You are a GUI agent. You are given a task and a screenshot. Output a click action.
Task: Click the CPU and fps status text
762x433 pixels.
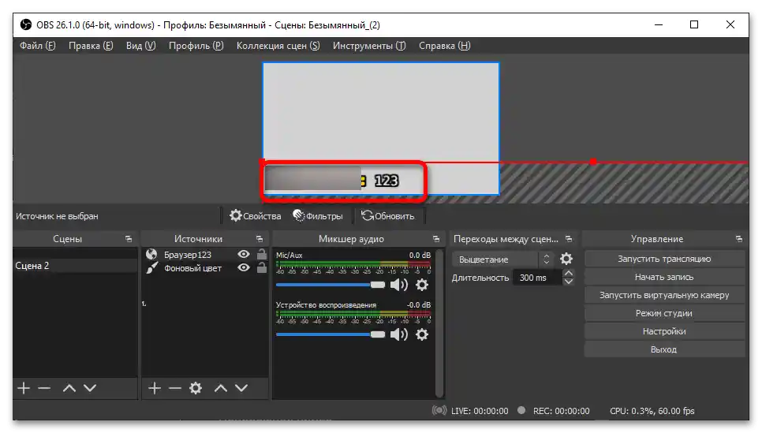[x=652, y=411]
